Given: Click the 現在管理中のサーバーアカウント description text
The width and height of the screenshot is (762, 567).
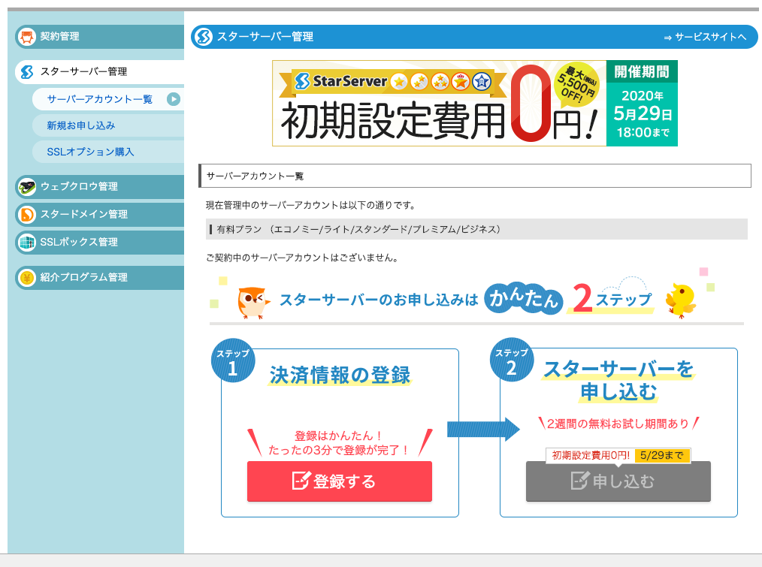Looking at the screenshot, I should pyautogui.click(x=311, y=205).
